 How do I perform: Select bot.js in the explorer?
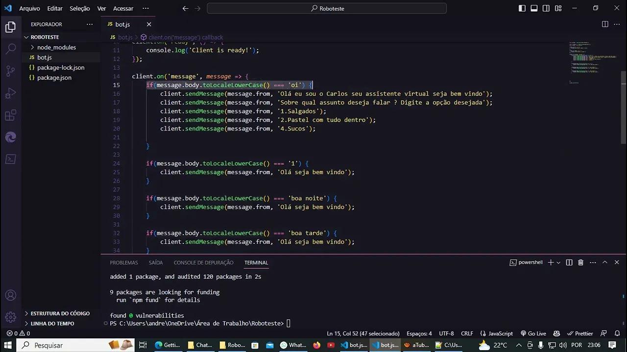(61, 58)
